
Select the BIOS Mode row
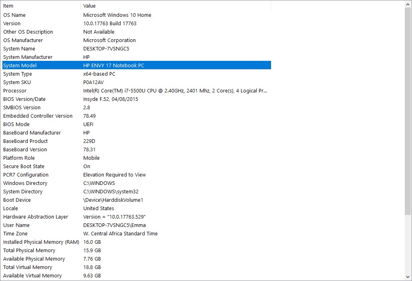coord(137,124)
